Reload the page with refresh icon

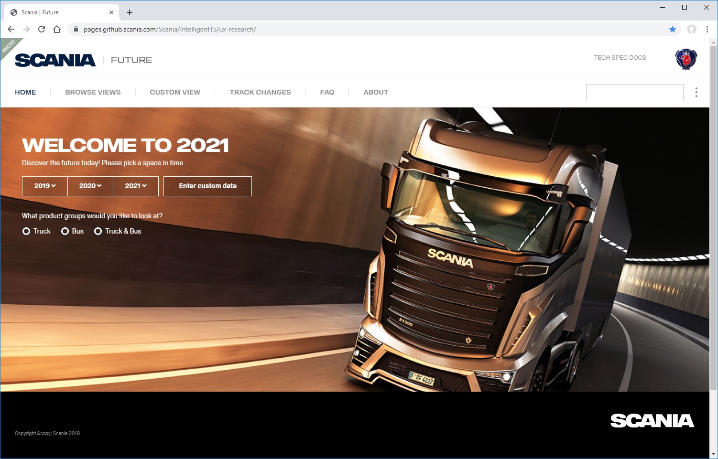point(42,29)
